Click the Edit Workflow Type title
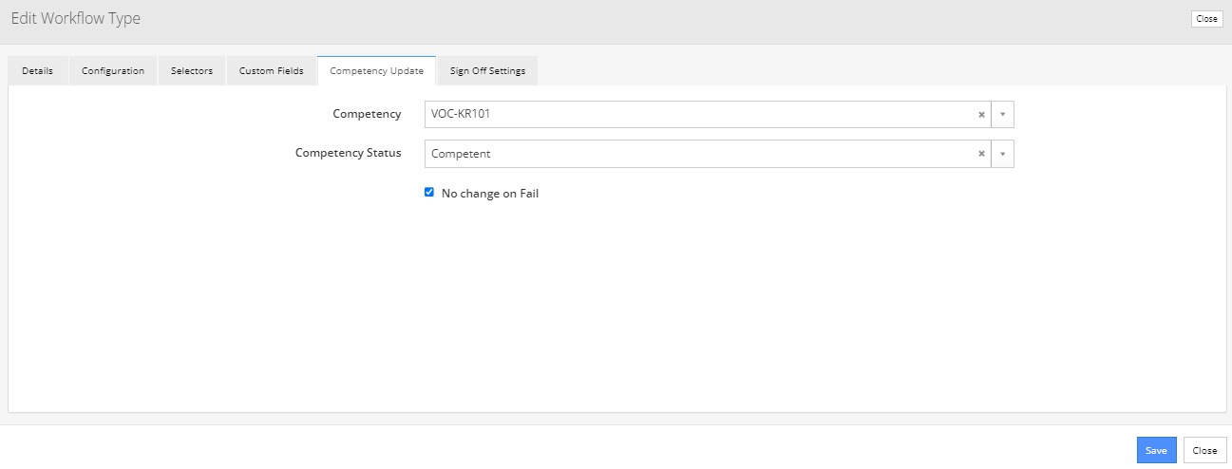The height and width of the screenshot is (469, 1232). pos(76,19)
